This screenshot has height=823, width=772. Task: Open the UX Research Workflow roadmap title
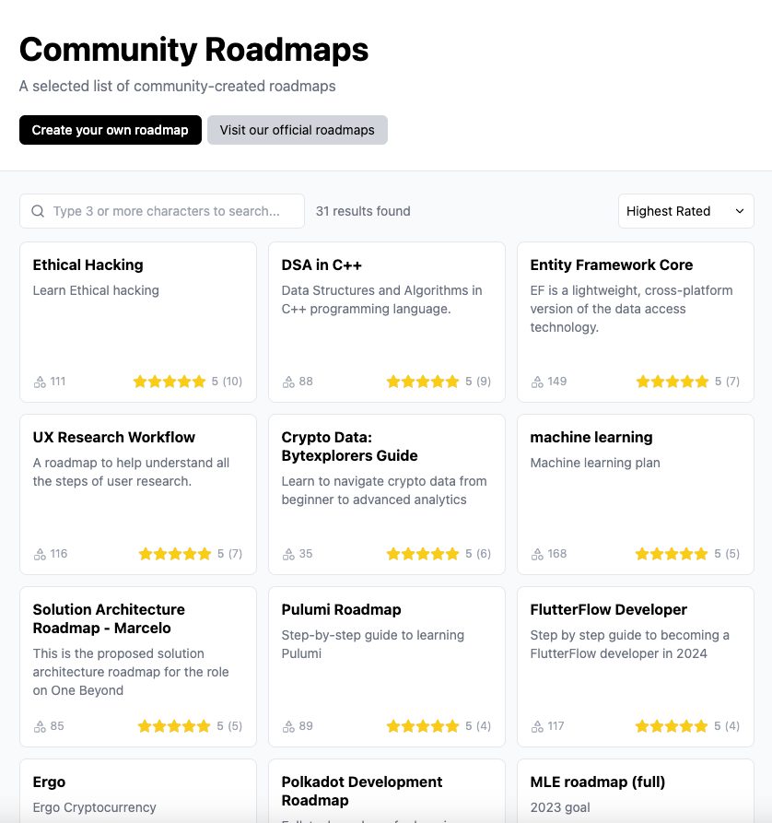pos(114,437)
